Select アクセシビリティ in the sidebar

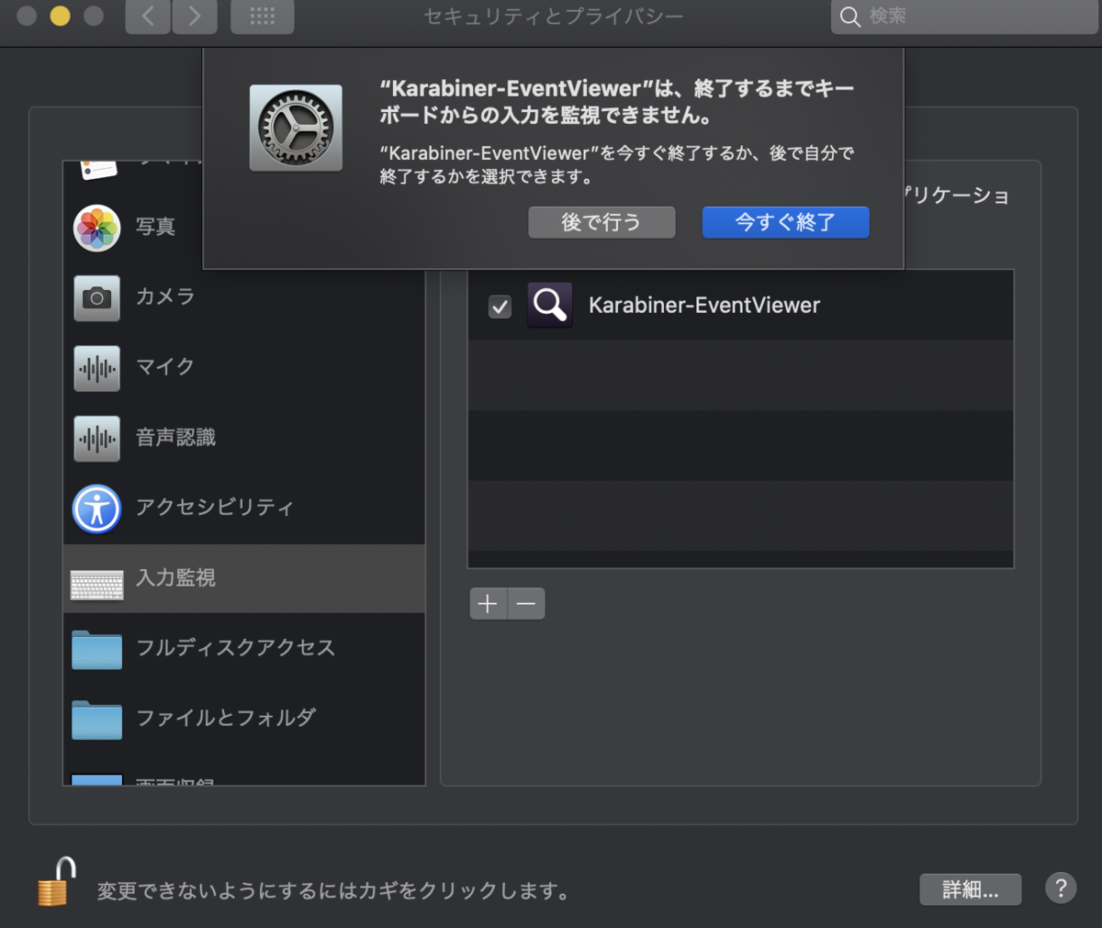[244, 508]
